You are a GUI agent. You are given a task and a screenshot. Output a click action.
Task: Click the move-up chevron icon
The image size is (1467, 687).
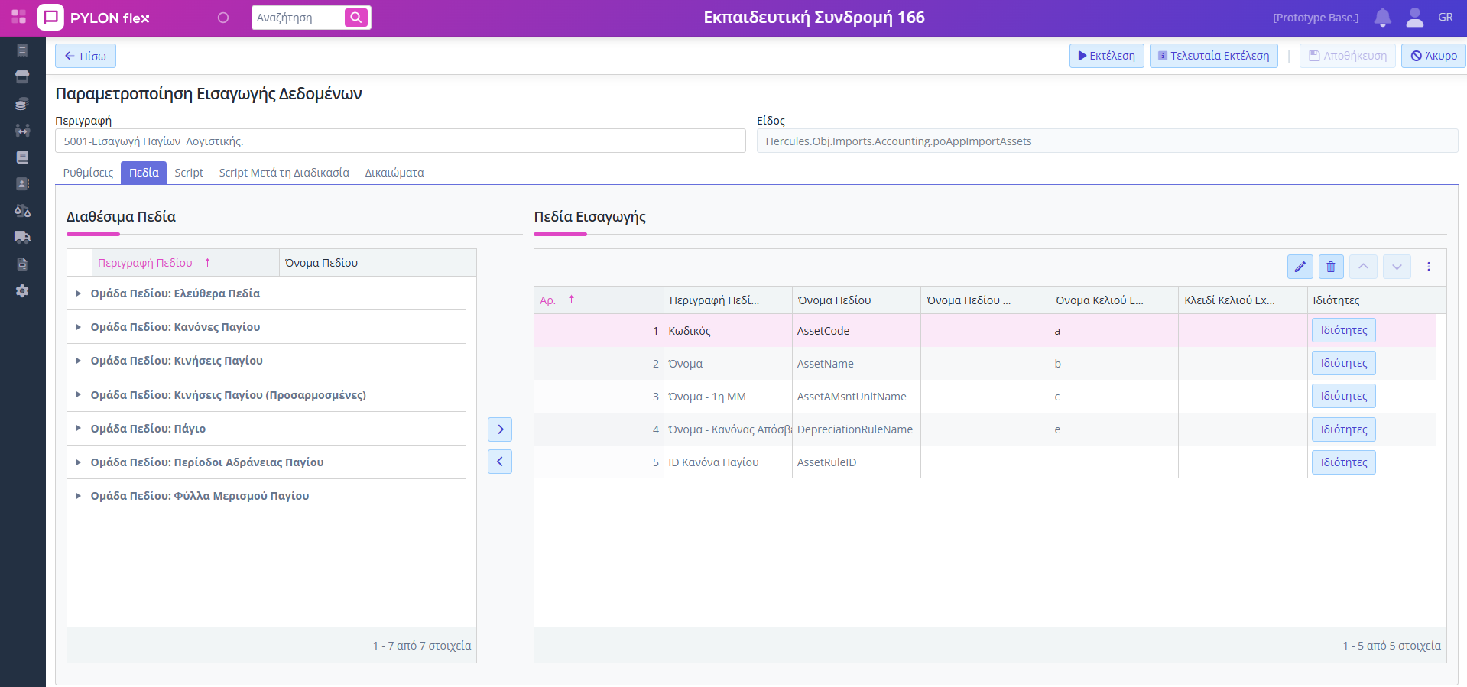(1363, 267)
